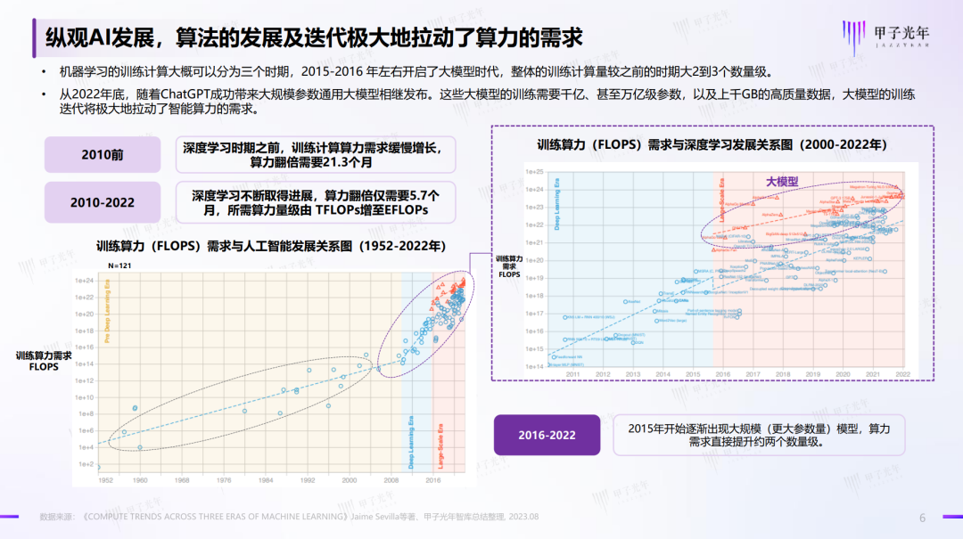Click the 1952-2022年 chart title
The image size is (963, 539).
(271, 246)
